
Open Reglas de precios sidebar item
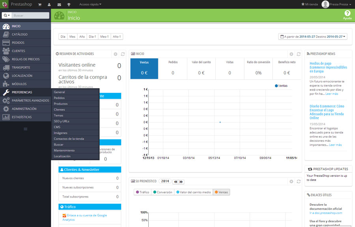(25, 59)
